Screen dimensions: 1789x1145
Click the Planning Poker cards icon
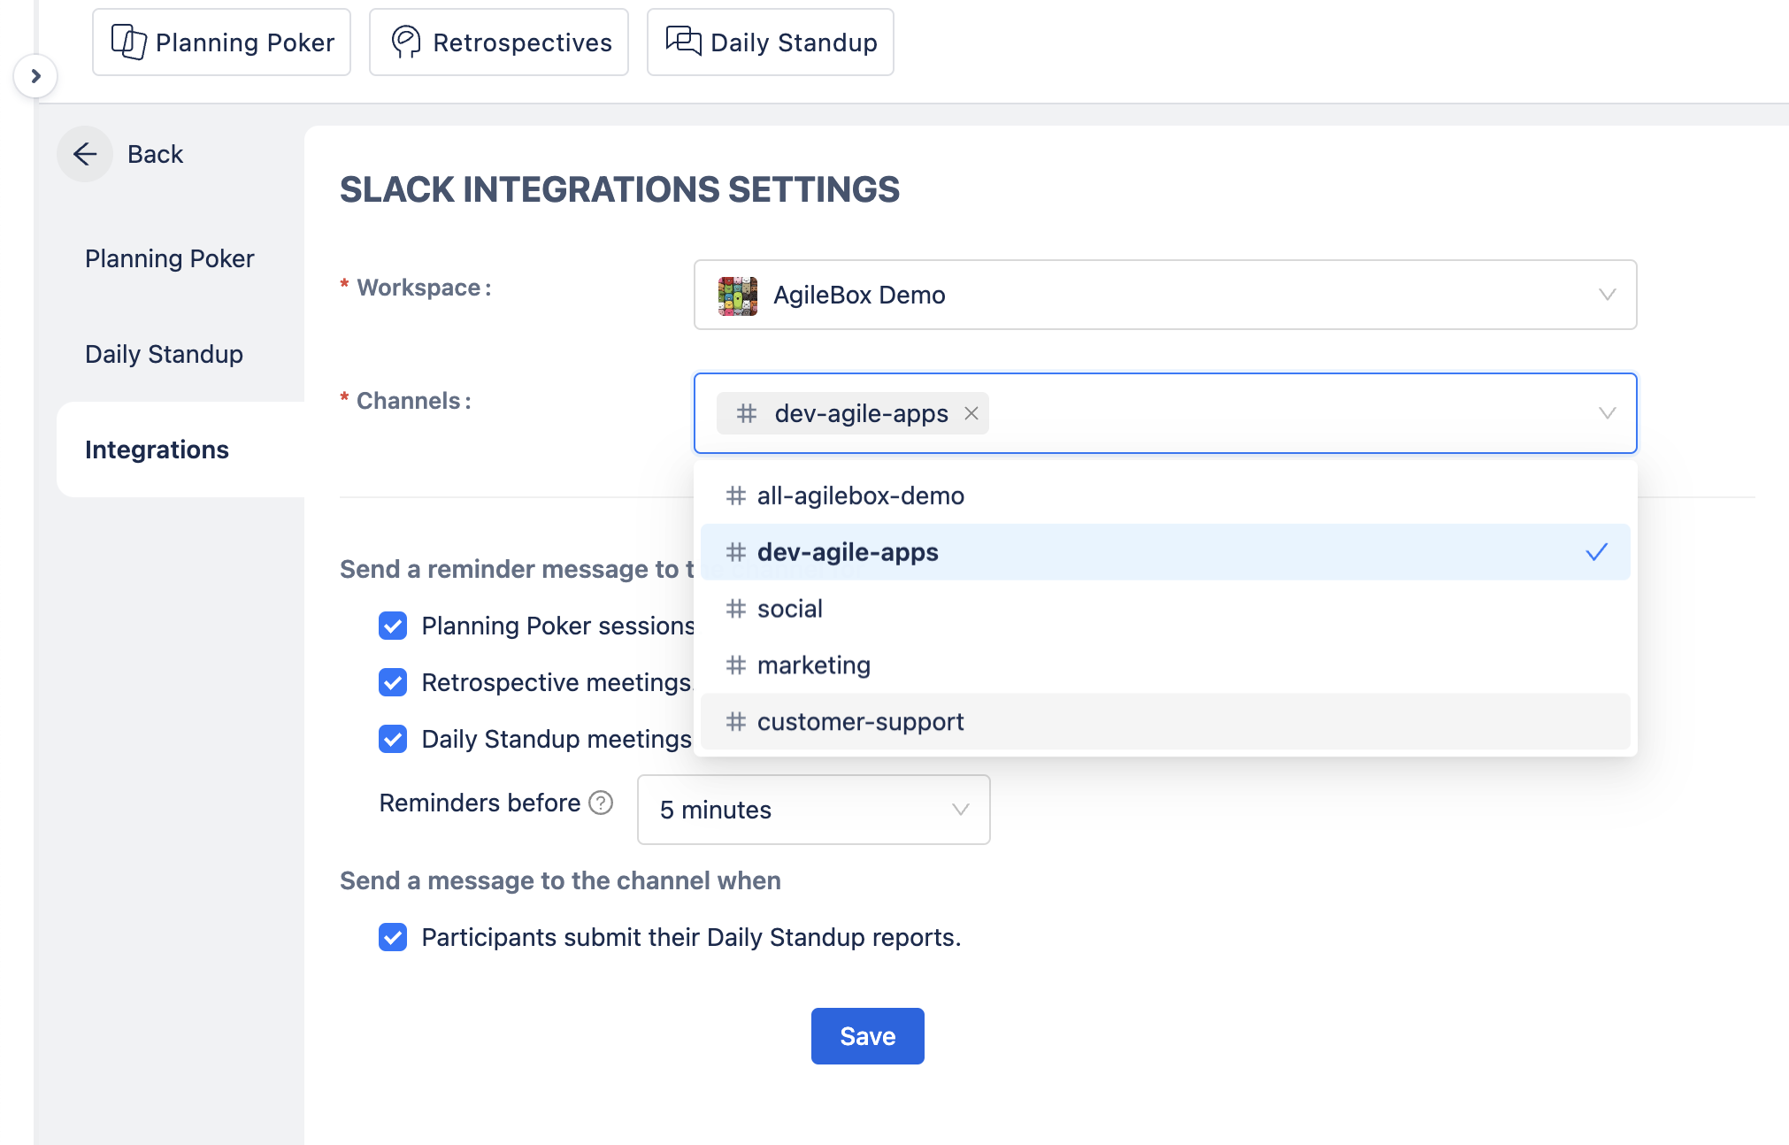coord(129,42)
